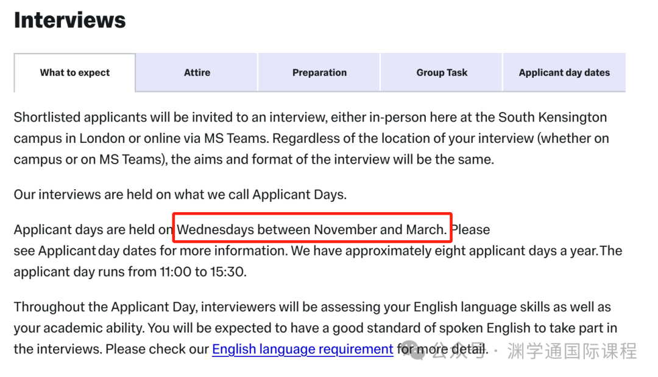Switch to the Preparation tab

[x=319, y=72]
